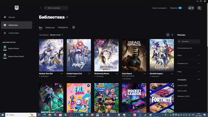Open the Wuthering Waves cover

point(106,55)
